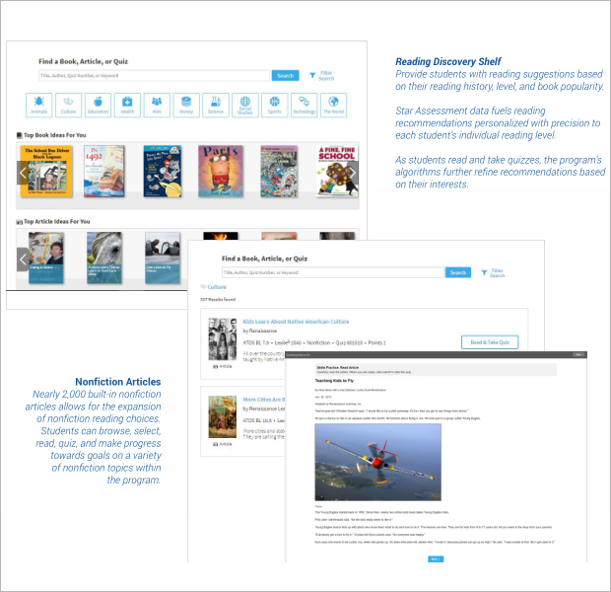The width and height of the screenshot is (611, 592).
Task: Open the article thumbnail showing a man's portrait
Action: tap(46, 258)
